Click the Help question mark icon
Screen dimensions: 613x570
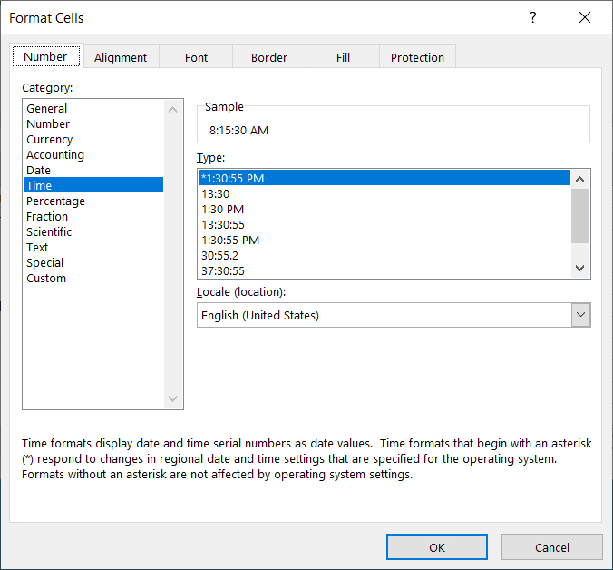[533, 18]
